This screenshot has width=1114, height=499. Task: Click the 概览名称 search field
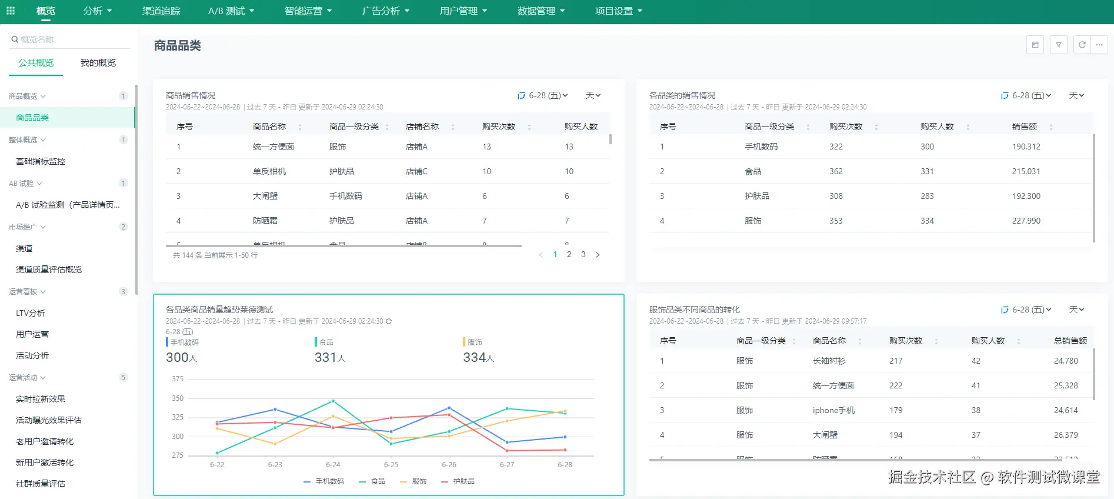[71, 39]
